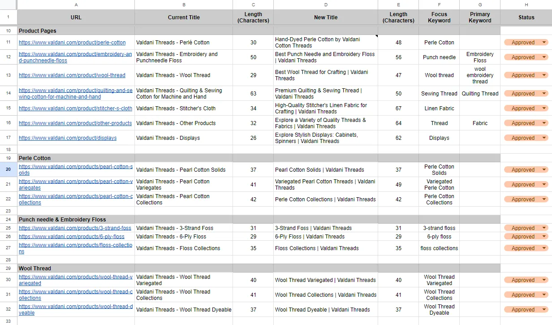Select focus keyword cell '3-strand floss'
Image resolution: width=552 pixels, height=325 pixels.
click(439, 228)
